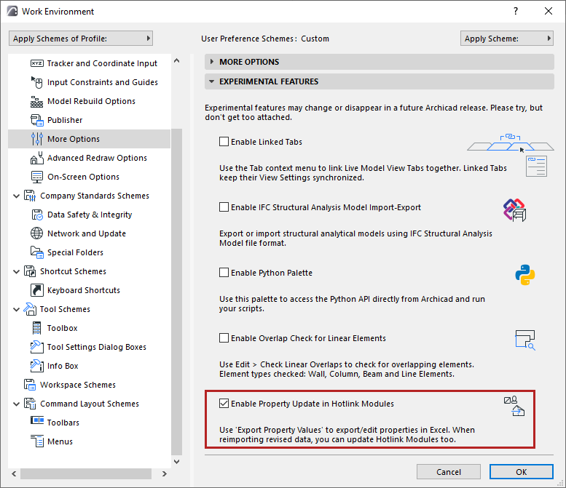The width and height of the screenshot is (566, 488).
Task: Tick Enable IFC Structural Analysis Model Import-Export
Action: (x=224, y=207)
